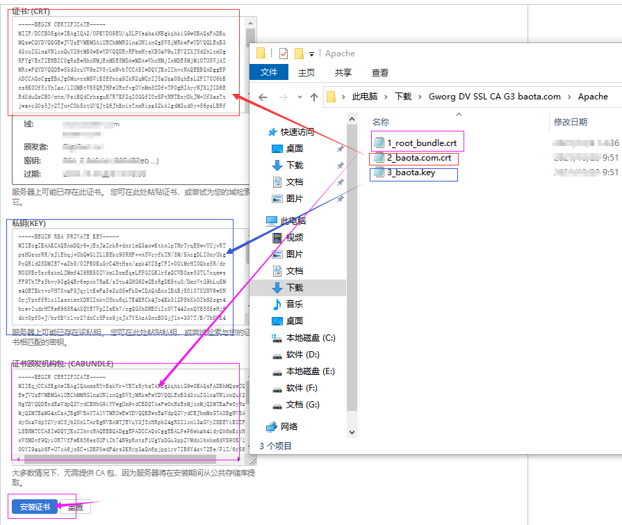Click the 3_baota.key file icon
Screen dimensions: 622x525
379,172
